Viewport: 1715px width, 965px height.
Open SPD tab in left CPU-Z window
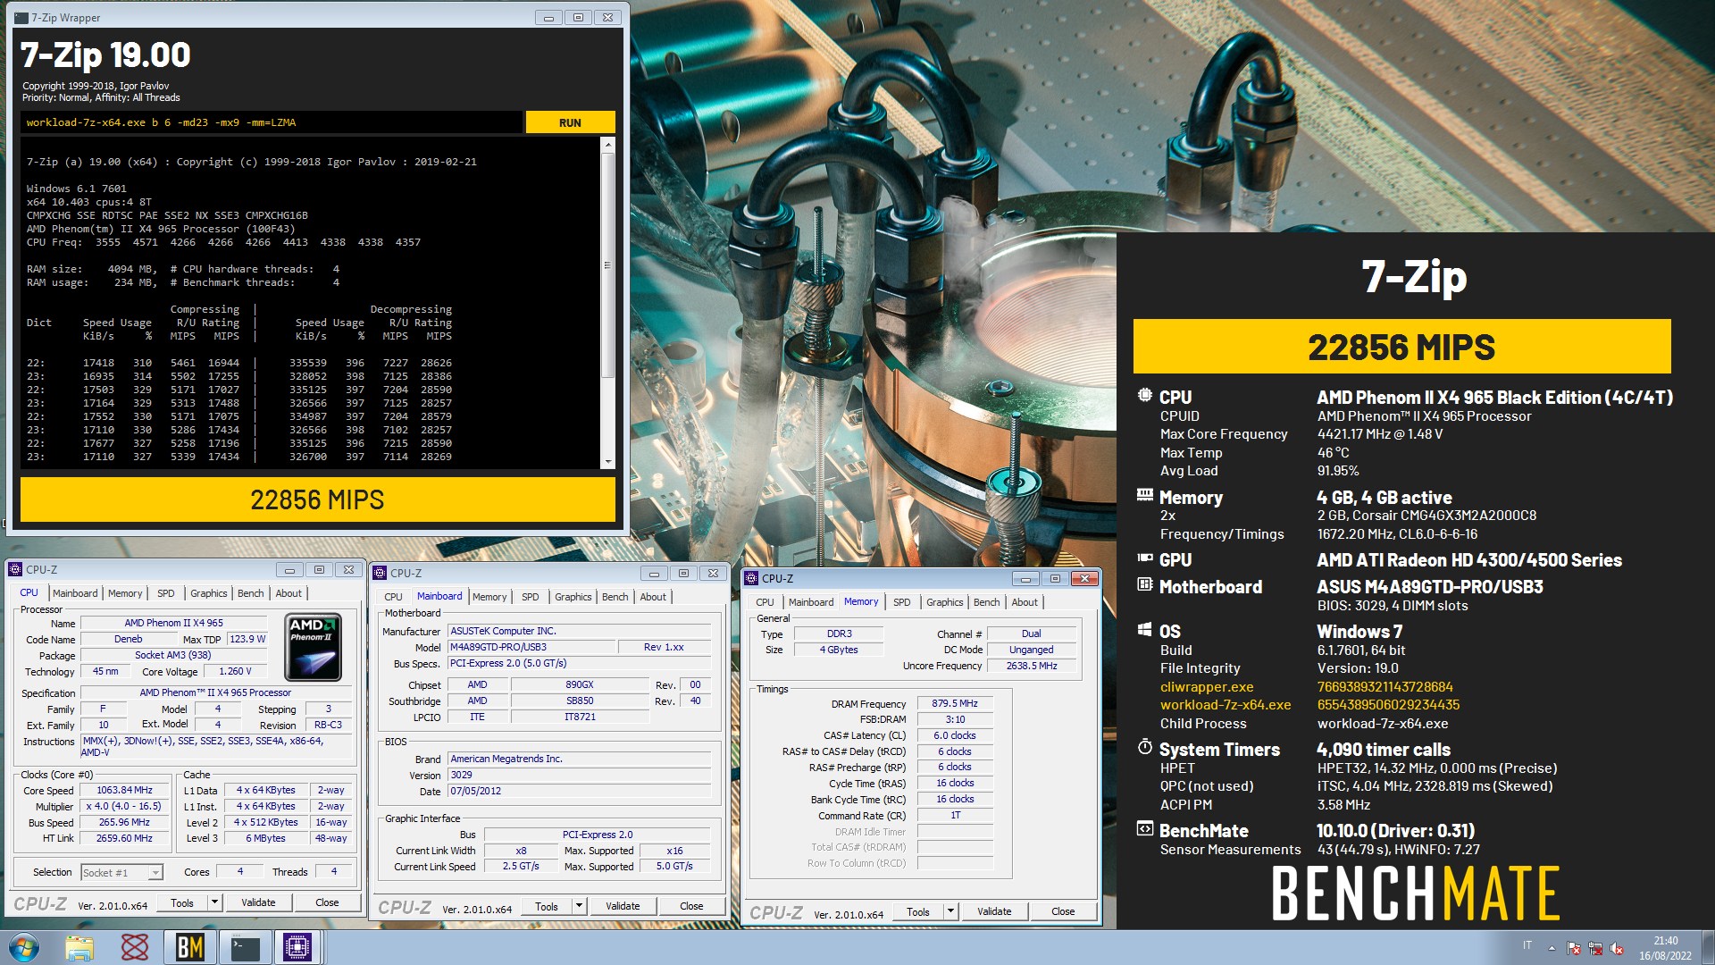tap(166, 593)
